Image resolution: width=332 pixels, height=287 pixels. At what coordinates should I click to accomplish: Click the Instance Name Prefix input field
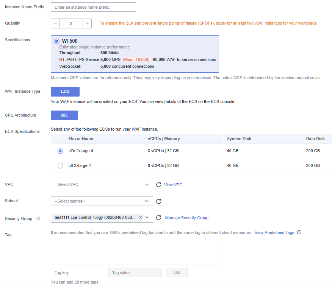[93, 7]
